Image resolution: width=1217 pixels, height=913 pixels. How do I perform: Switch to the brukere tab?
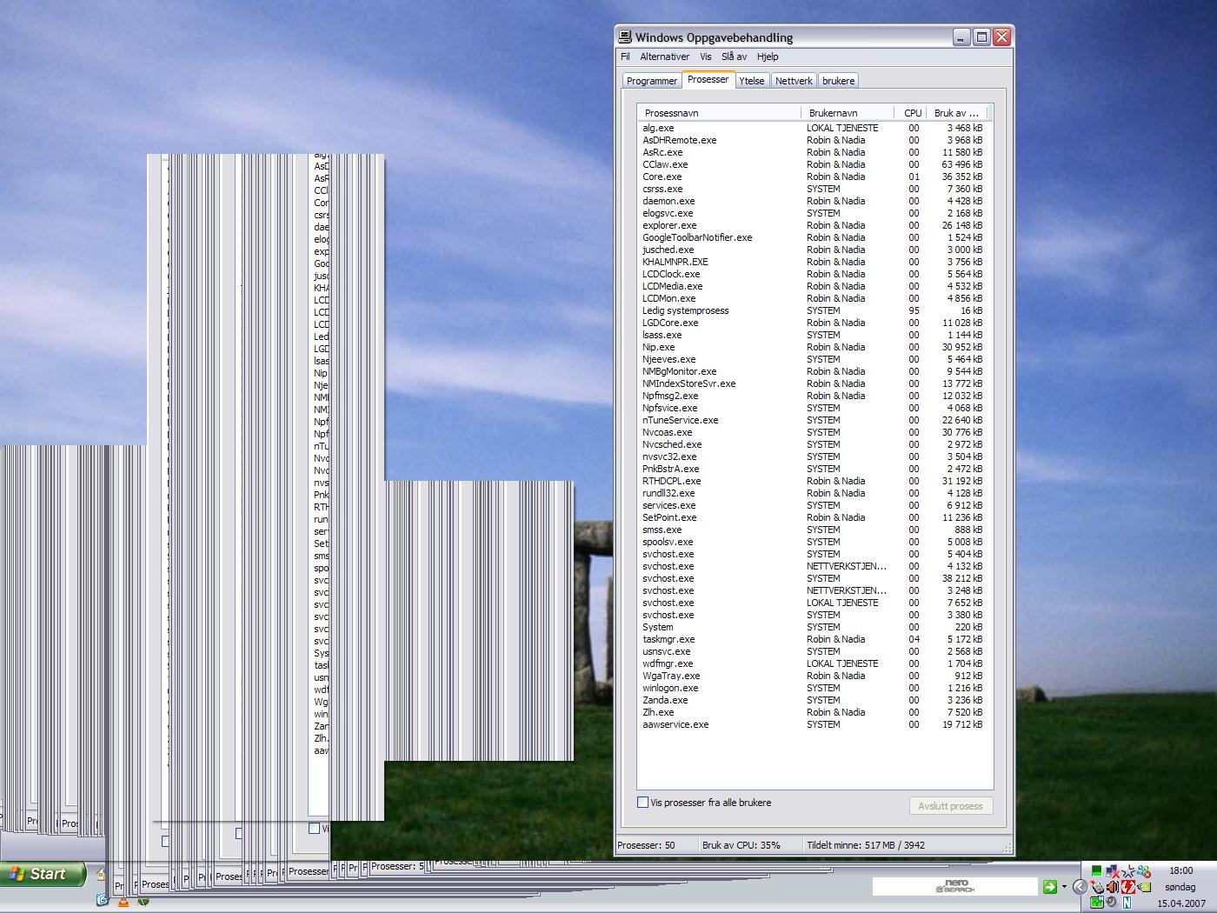pos(839,81)
